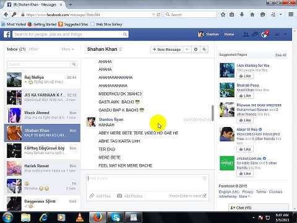
Task: Open Skype from the taskbar
Action: click(116, 217)
